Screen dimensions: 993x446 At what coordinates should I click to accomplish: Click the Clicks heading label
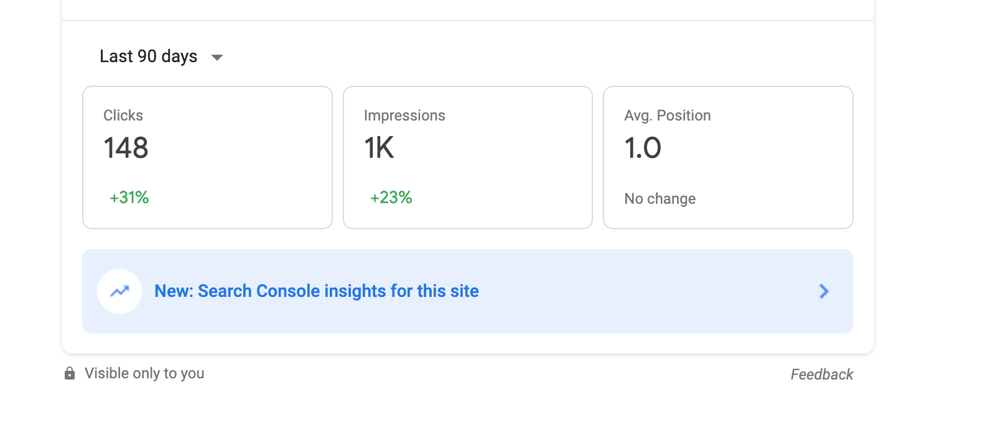123,116
